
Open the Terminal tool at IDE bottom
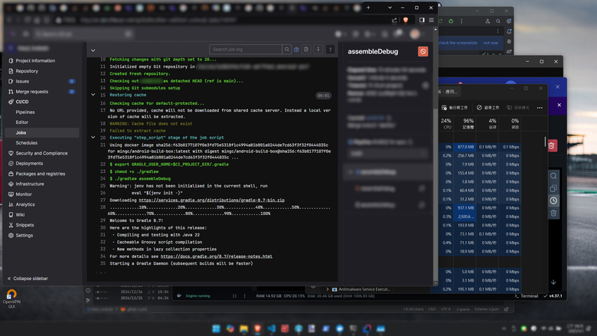point(526,296)
